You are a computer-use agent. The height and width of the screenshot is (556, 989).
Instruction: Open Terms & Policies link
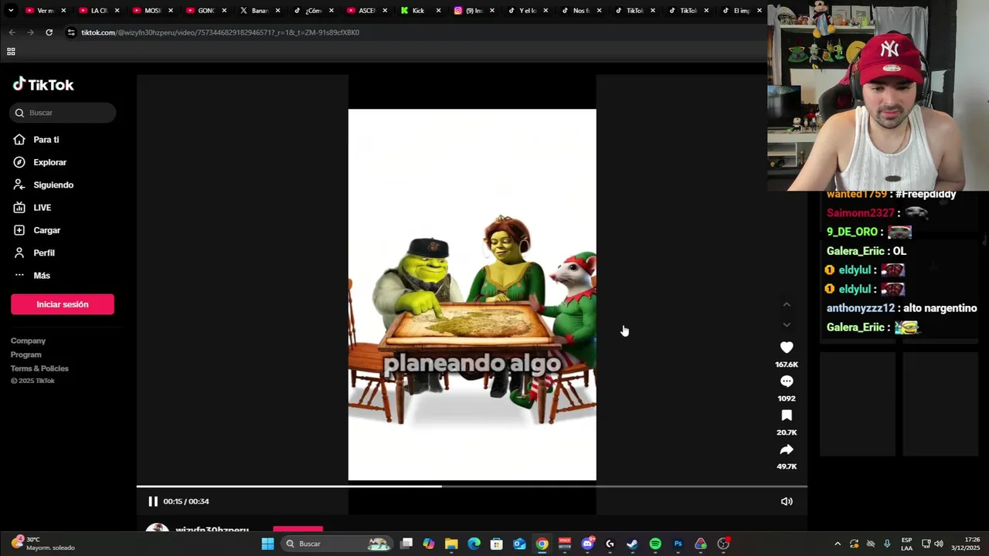(x=39, y=368)
